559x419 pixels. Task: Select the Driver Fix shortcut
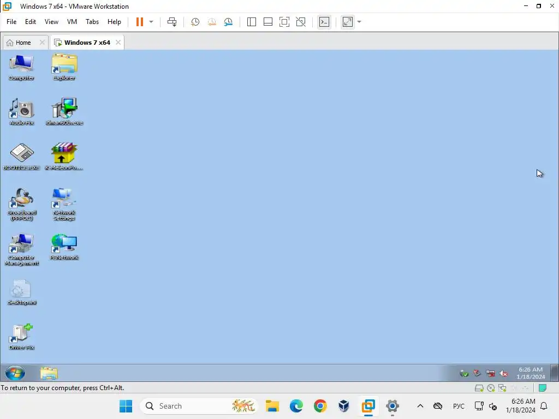click(x=21, y=337)
